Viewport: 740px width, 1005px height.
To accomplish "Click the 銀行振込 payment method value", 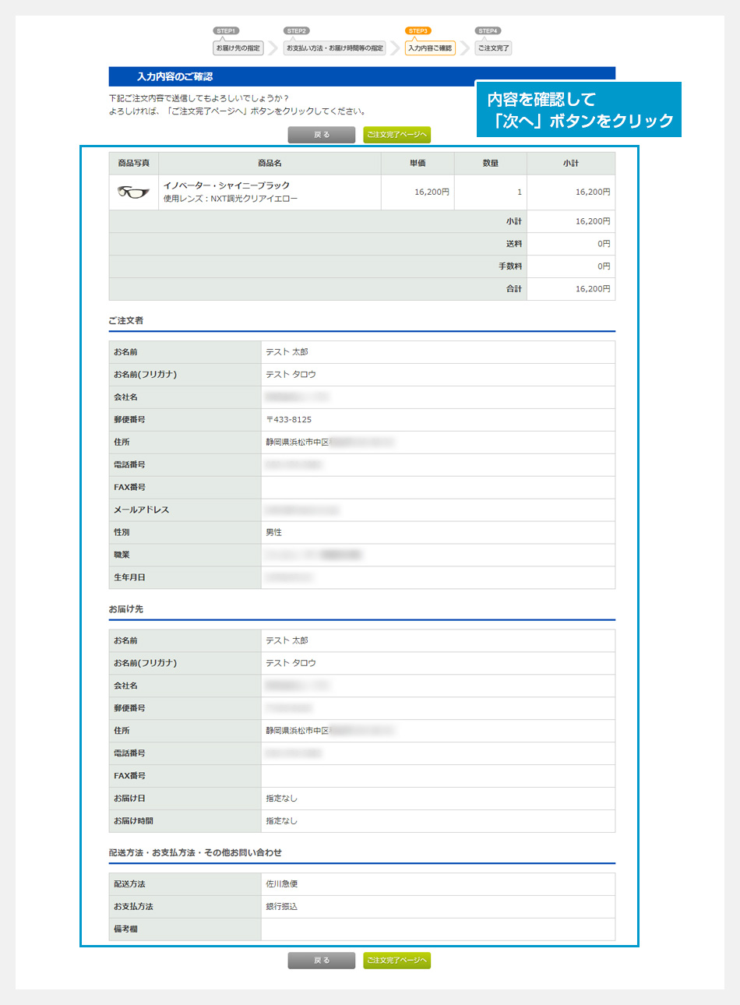I will click(x=282, y=907).
